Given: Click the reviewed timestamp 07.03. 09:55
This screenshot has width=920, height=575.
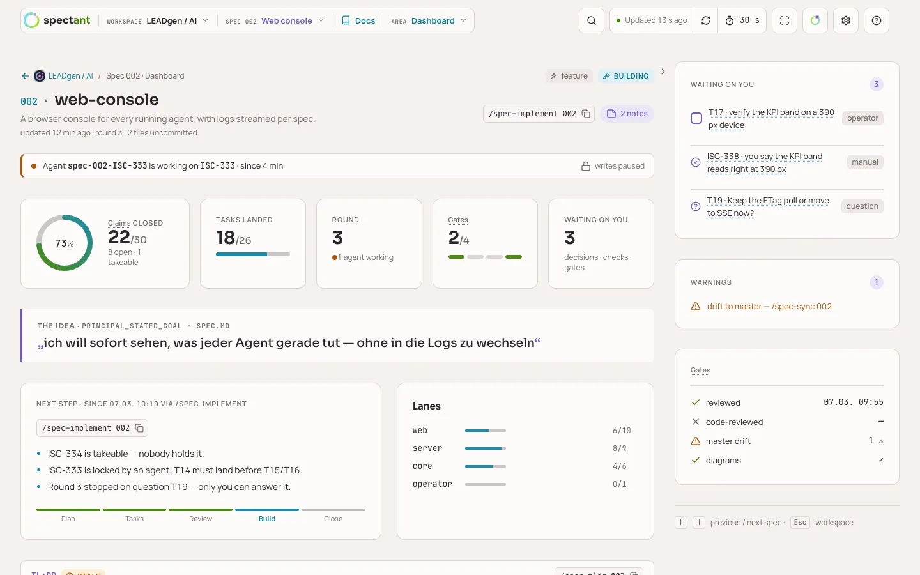Looking at the screenshot, I should [854, 402].
